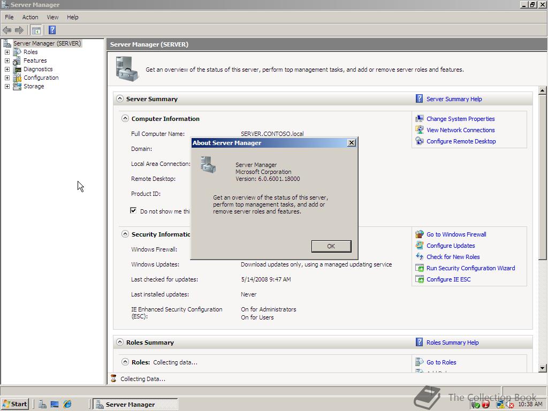This screenshot has width=548, height=411.
Task: Click the Back arrow toolbar icon
Action: pyautogui.click(x=7, y=31)
